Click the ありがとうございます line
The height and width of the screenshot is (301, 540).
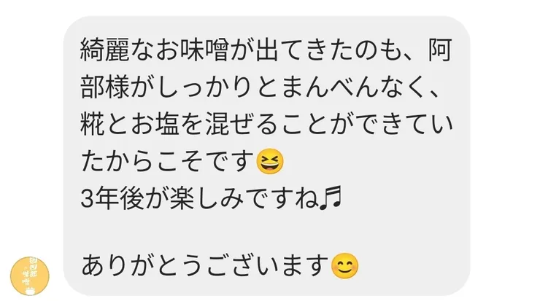point(220,266)
